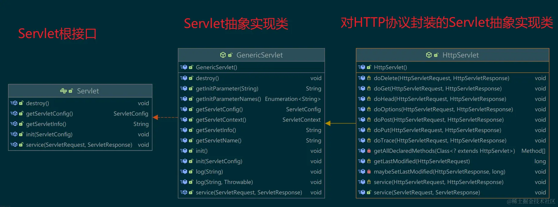Click red private lock icon of getAllDeclaredMethods row

point(369,151)
